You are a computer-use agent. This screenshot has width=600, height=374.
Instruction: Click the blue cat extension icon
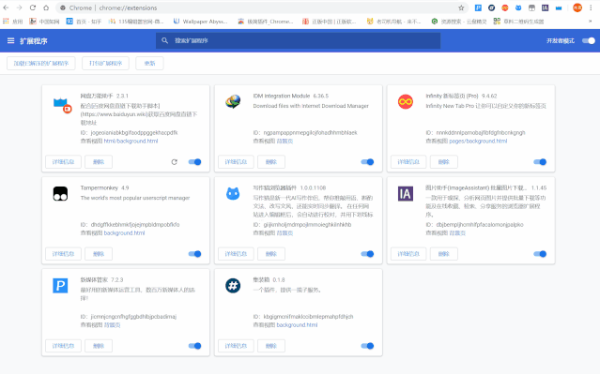(233, 194)
